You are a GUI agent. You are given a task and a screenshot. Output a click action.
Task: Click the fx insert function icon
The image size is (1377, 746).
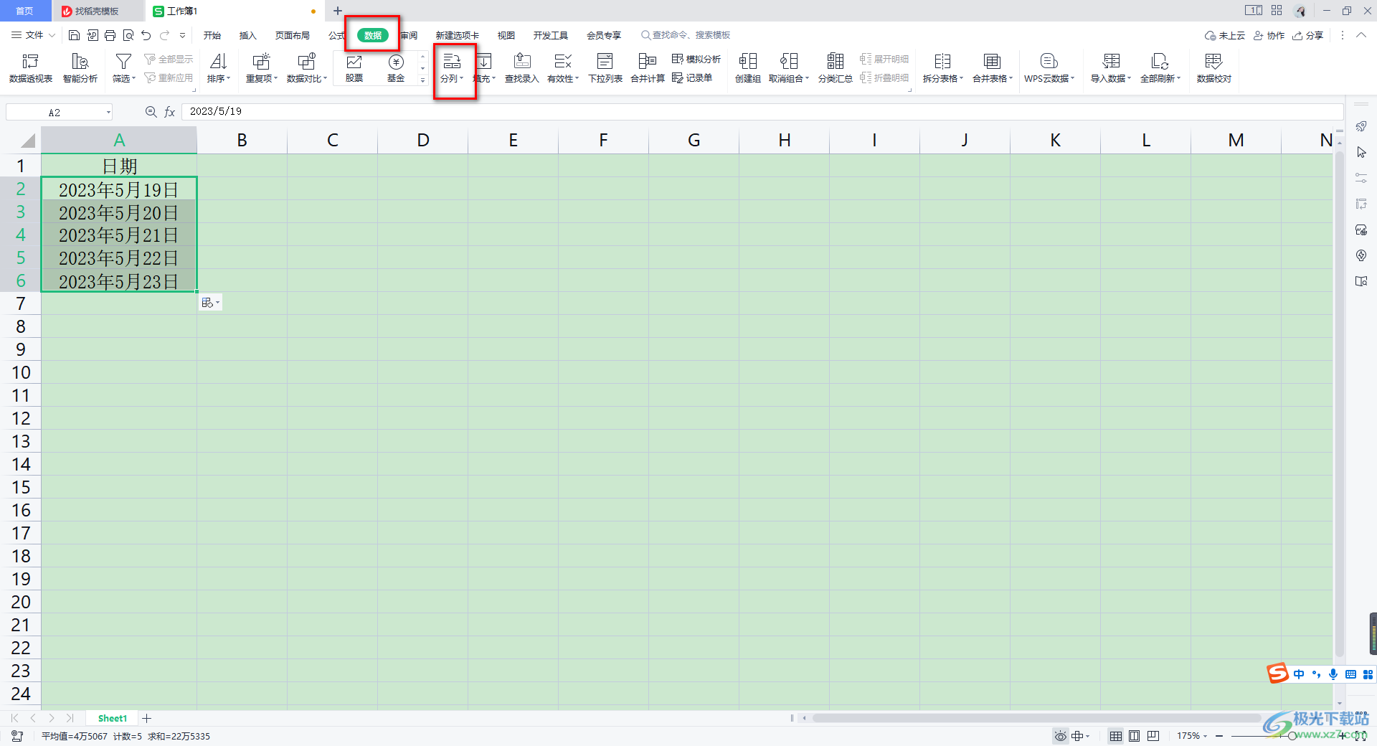[170, 112]
